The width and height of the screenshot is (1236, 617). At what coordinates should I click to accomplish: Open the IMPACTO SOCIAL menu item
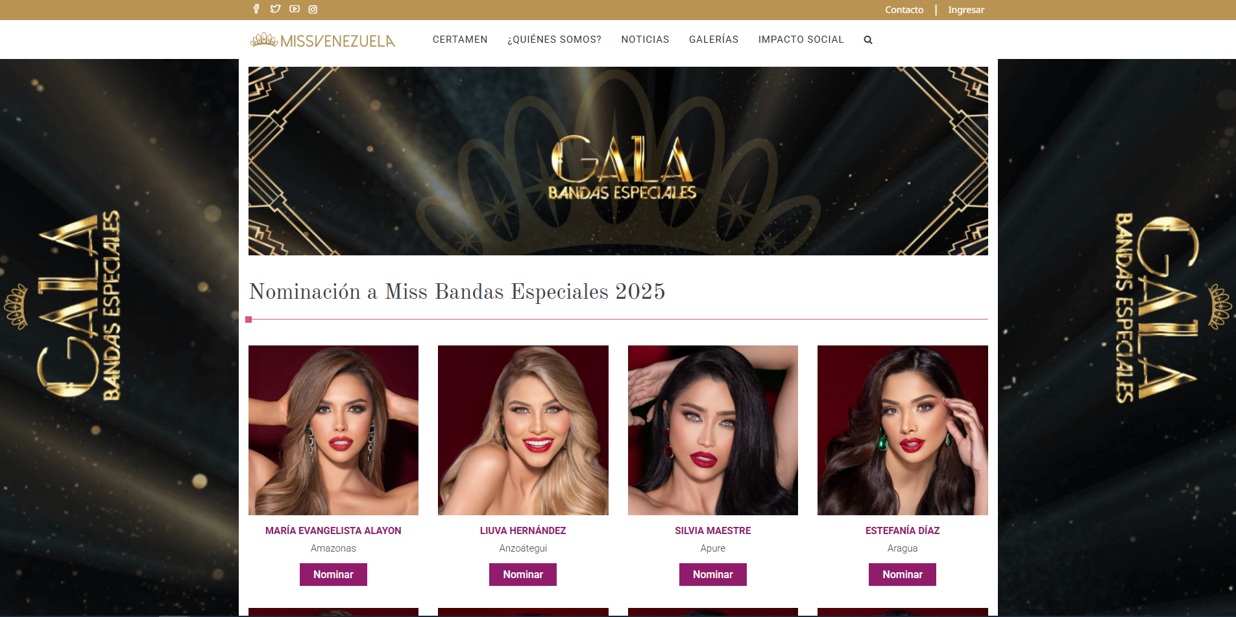point(801,40)
